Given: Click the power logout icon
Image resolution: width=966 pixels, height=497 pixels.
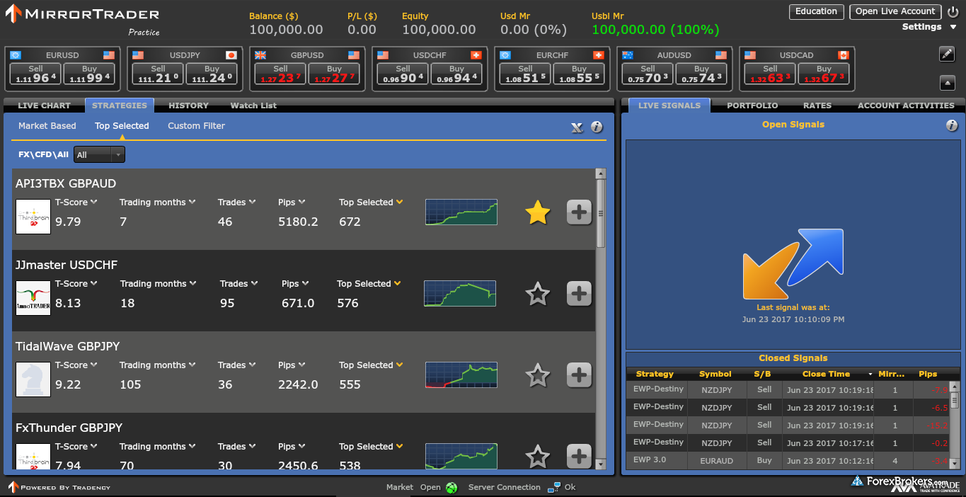Looking at the screenshot, I should pyautogui.click(x=953, y=11).
